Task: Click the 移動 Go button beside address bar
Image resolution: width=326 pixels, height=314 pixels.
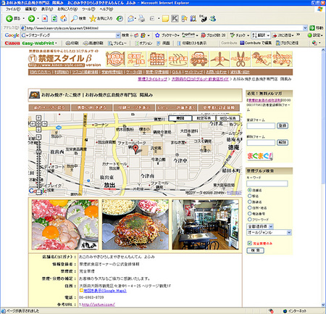Action: pos(317,28)
